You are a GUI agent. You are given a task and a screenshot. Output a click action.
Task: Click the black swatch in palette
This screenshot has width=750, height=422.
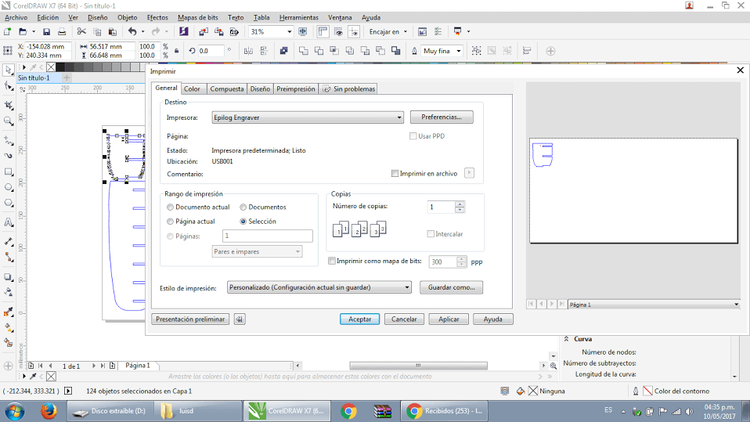[x=61, y=67]
